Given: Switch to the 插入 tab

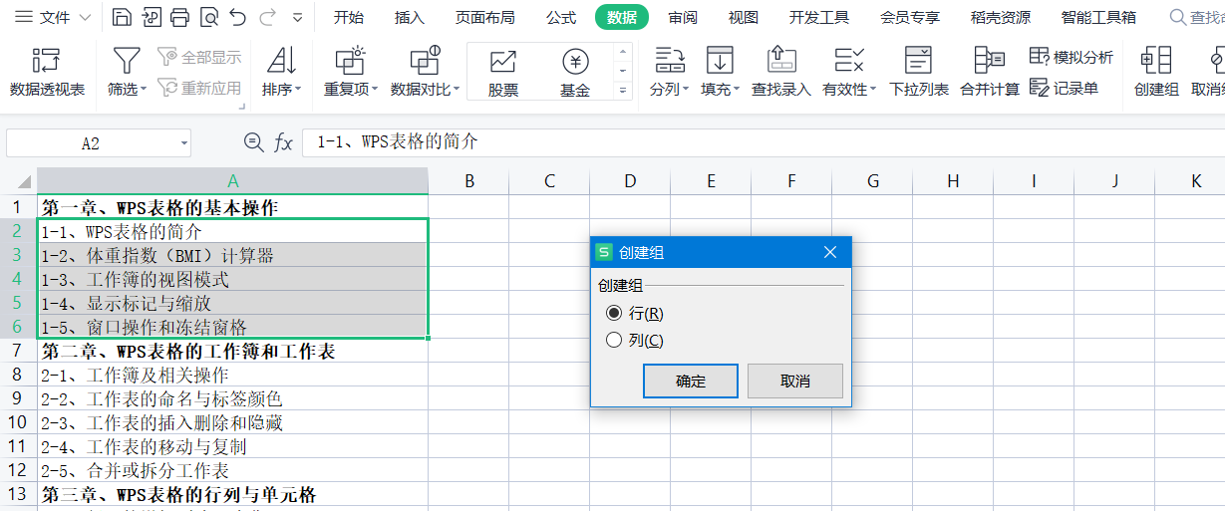Looking at the screenshot, I should tap(409, 17).
